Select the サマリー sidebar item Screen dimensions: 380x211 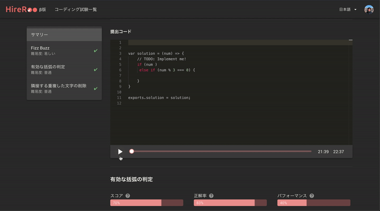[64, 35]
